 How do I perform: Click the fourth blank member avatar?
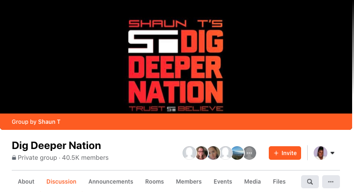(225, 153)
